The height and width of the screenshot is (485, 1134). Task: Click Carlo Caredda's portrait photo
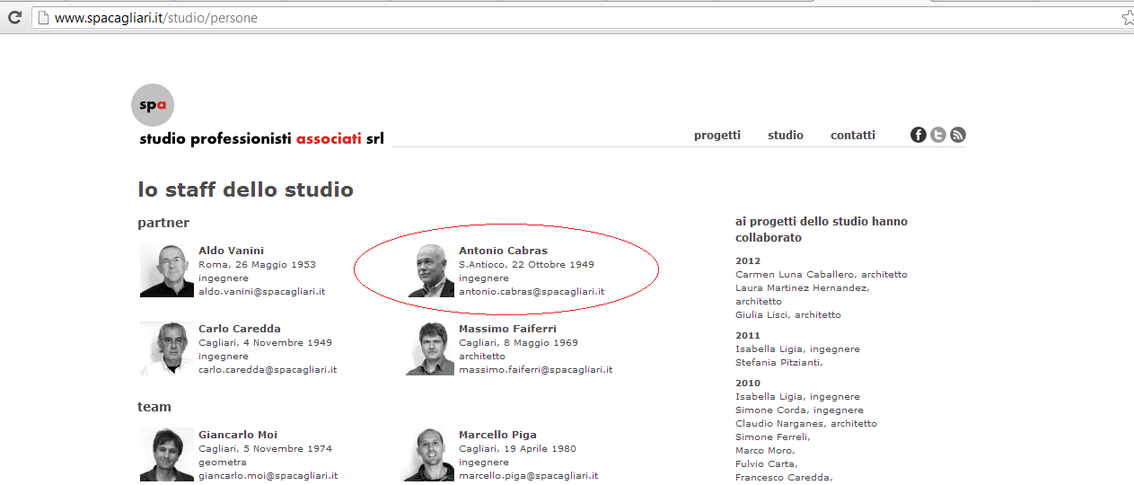coord(167,348)
